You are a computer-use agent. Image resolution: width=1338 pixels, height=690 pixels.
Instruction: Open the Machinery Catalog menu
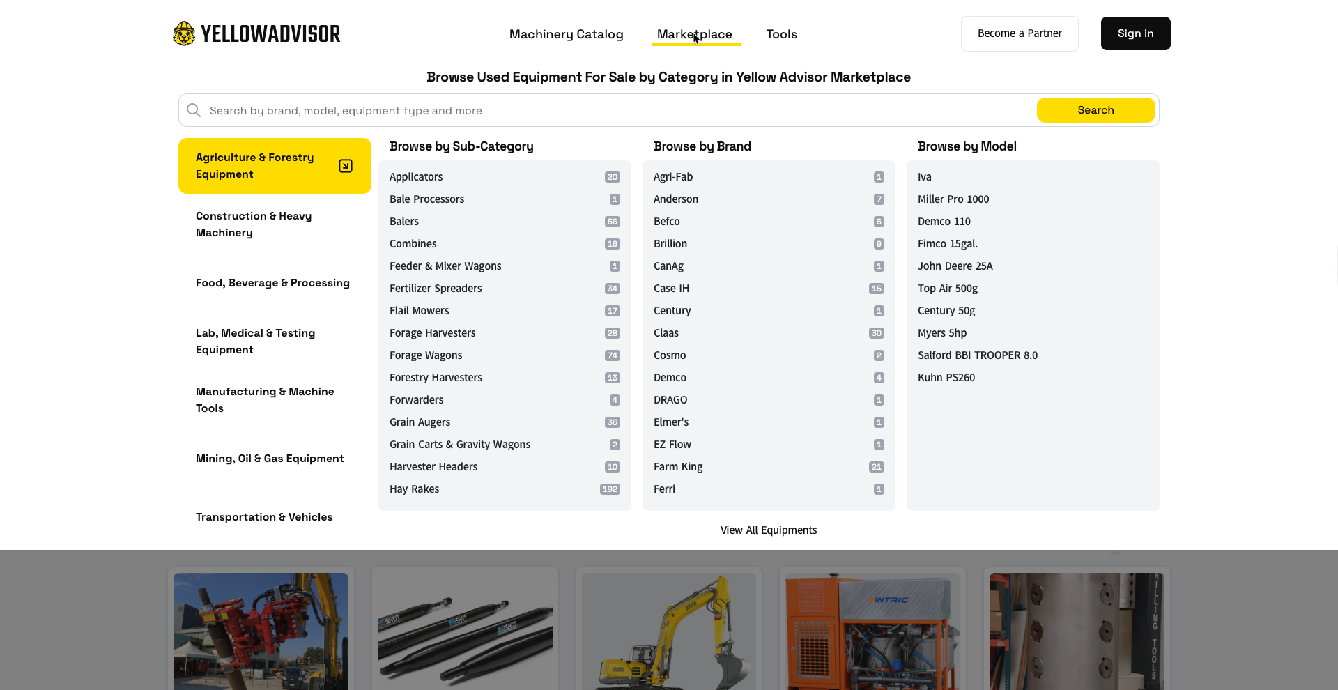coord(566,34)
